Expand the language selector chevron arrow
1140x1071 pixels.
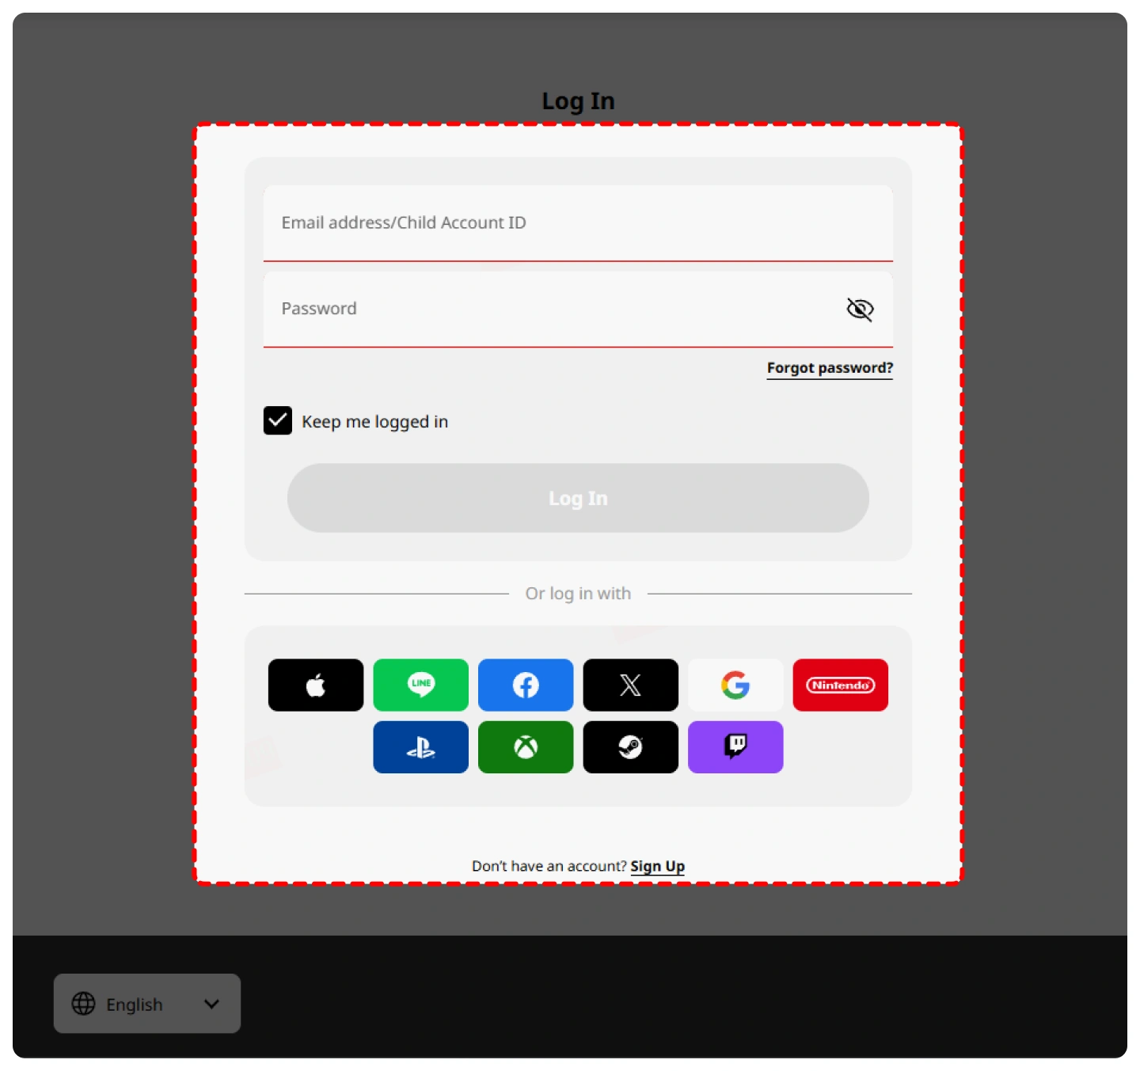point(211,1004)
